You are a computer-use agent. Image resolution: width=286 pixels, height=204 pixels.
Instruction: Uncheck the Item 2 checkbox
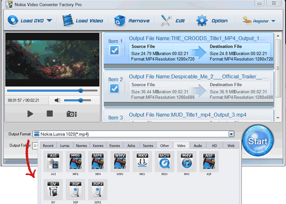click(x=114, y=89)
